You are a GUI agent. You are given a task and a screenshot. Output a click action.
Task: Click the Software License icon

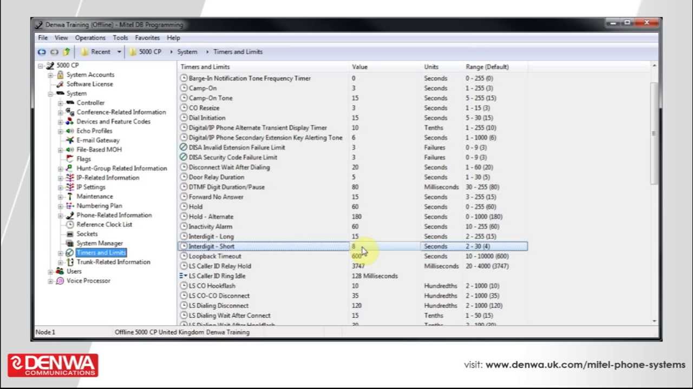coord(60,84)
